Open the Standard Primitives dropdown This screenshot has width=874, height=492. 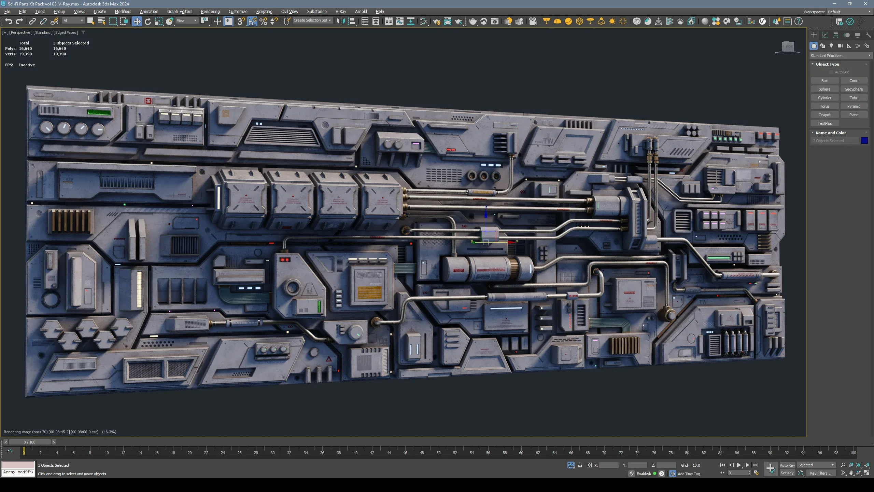point(840,56)
